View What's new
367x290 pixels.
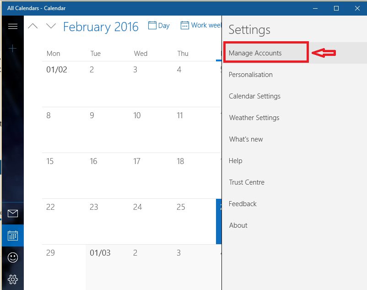click(246, 139)
